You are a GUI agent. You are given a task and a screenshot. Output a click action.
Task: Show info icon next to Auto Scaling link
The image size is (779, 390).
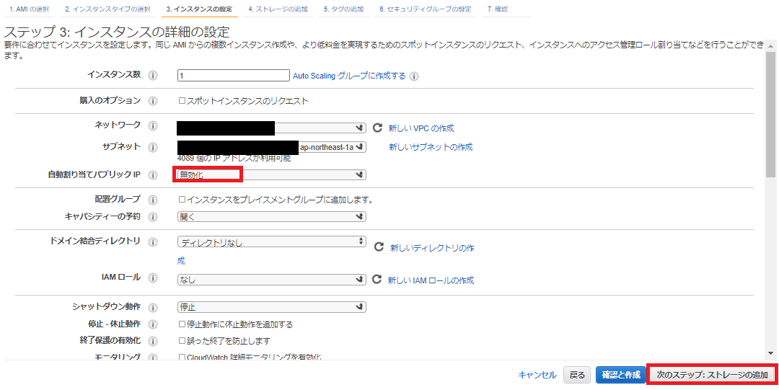tap(414, 76)
